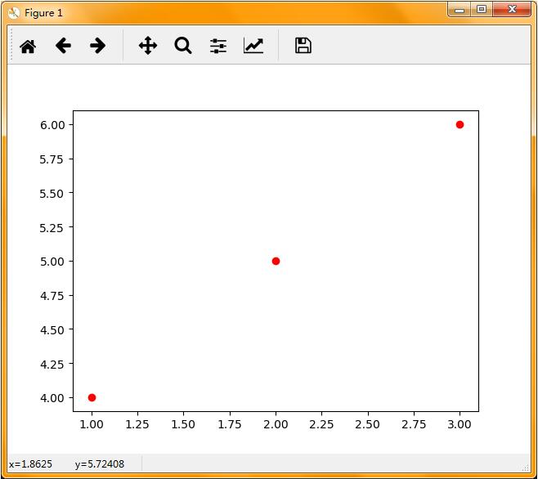
Task: Open Configure subplots sliders
Action: [x=218, y=46]
